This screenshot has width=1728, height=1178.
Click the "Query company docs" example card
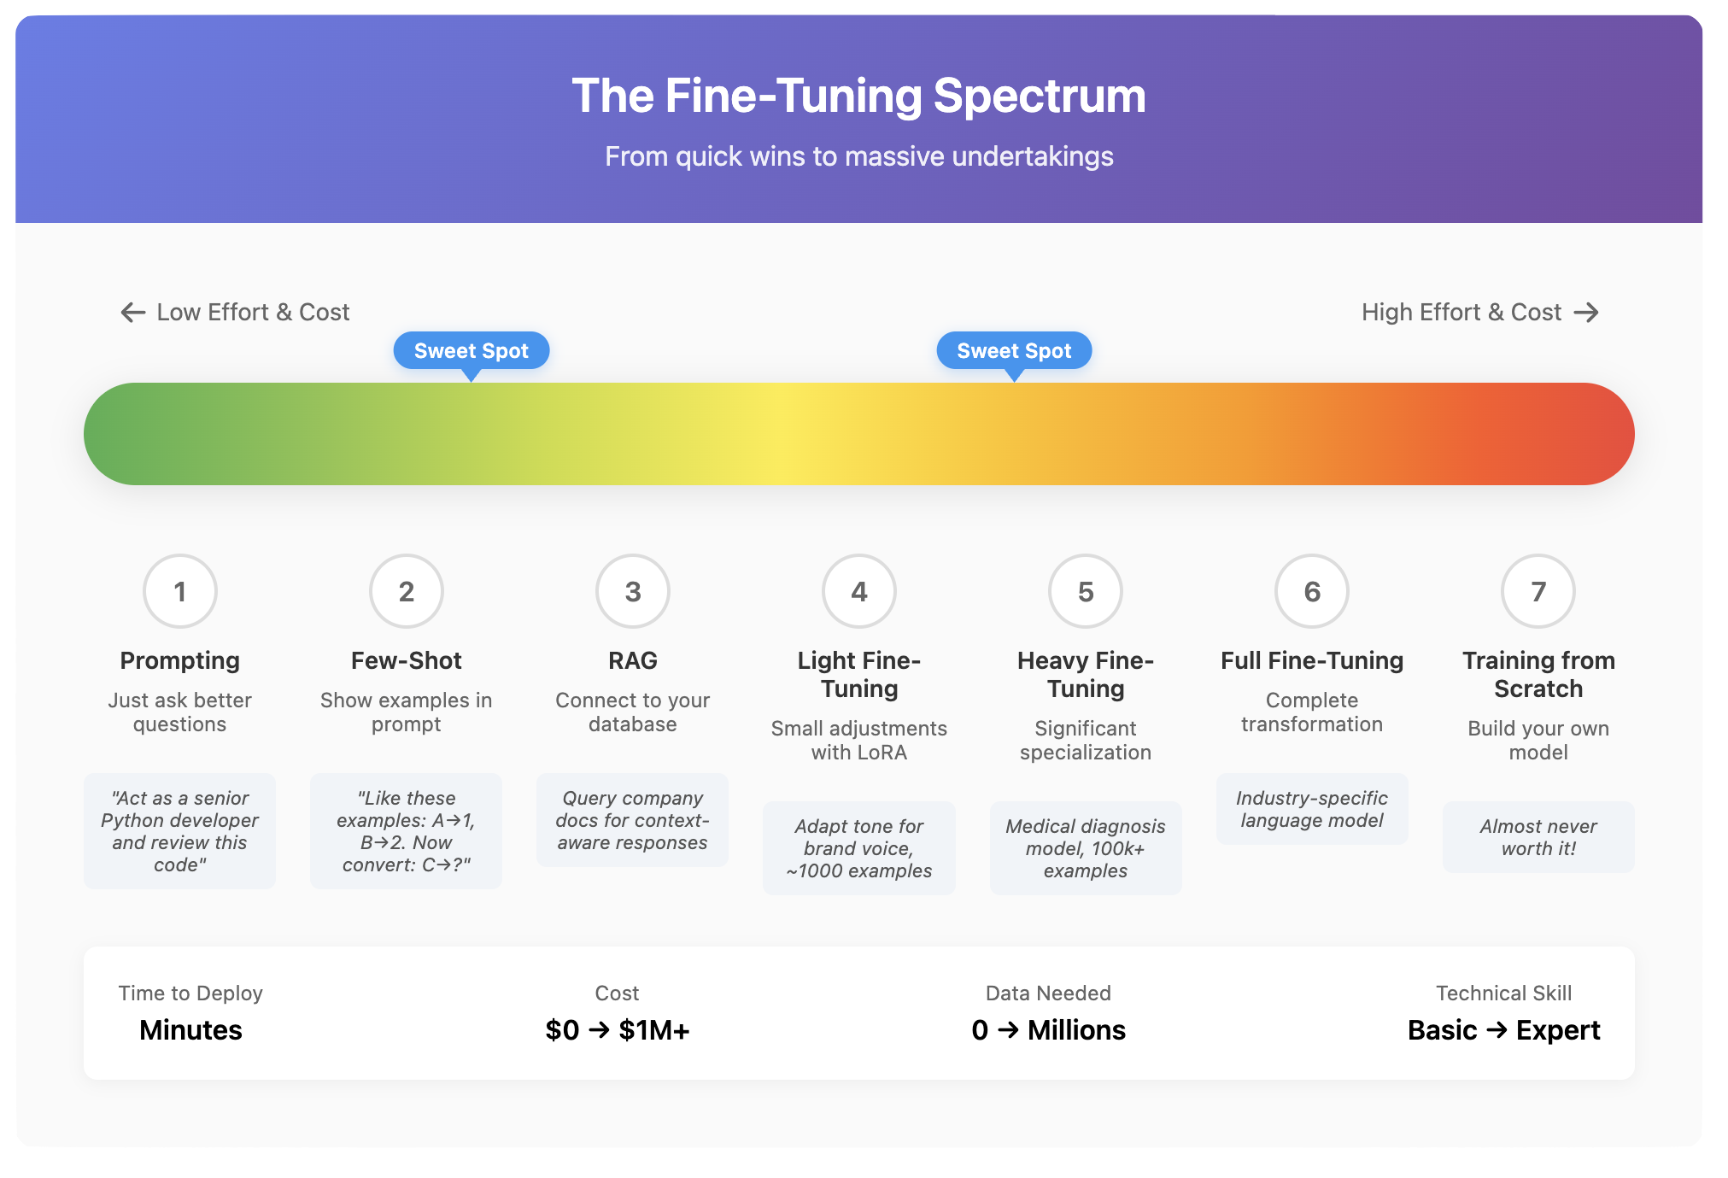[632, 820]
